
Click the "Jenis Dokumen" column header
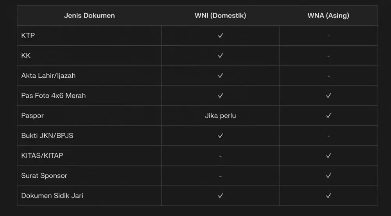(89, 16)
